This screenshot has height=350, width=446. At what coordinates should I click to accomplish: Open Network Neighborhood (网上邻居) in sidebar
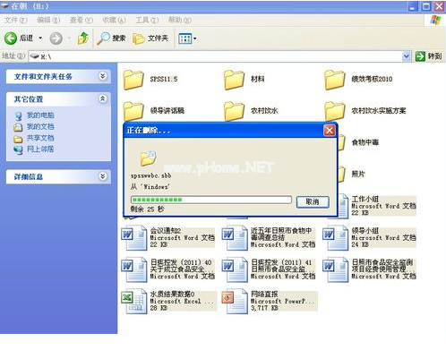click(40, 149)
